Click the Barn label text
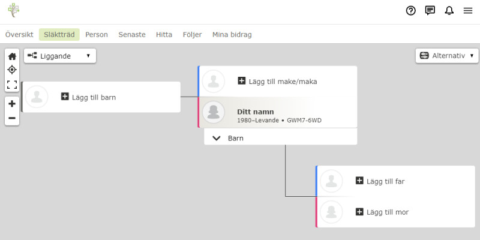This screenshot has height=240, width=480. click(236, 139)
